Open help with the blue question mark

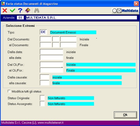point(20,10)
